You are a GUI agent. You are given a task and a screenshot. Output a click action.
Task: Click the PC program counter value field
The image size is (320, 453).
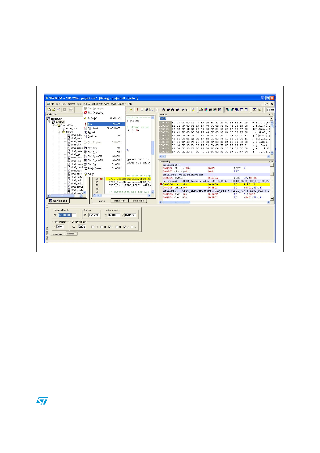(x=67, y=215)
